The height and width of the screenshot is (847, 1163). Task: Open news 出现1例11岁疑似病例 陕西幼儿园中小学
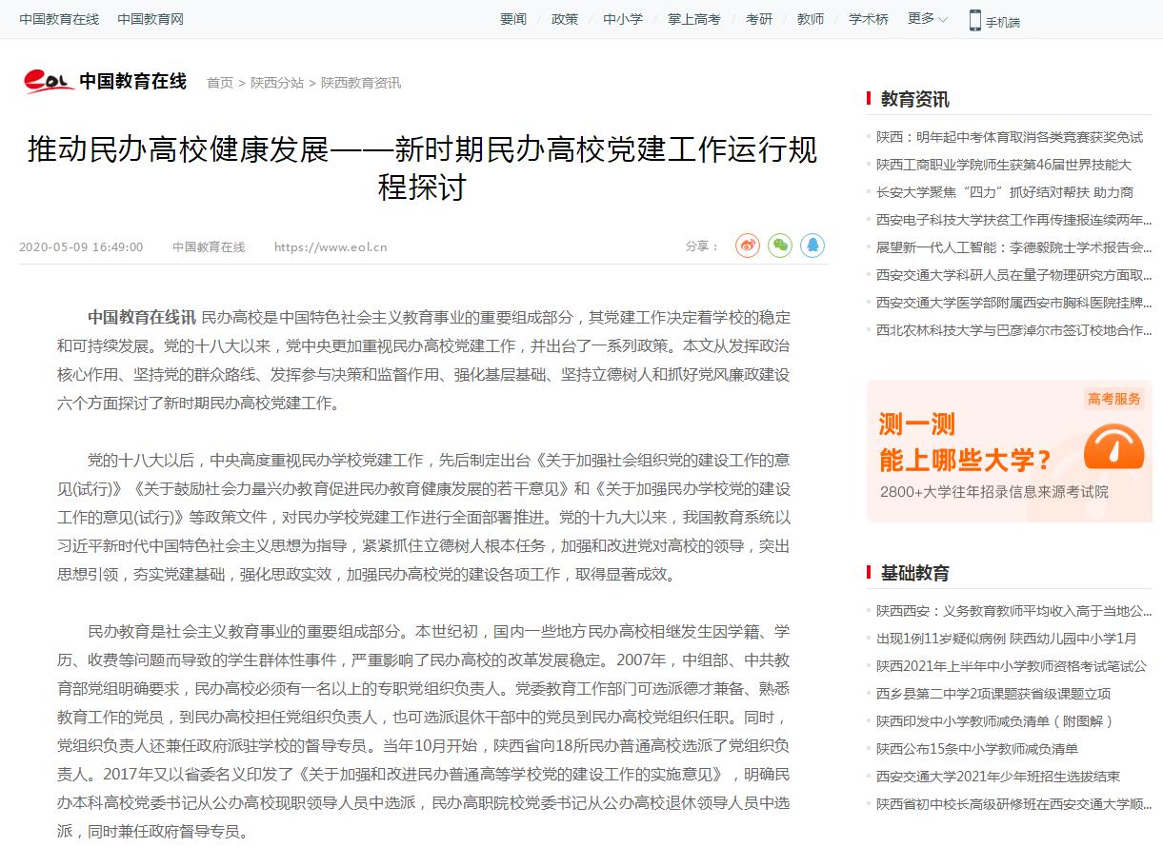pyautogui.click(x=1007, y=639)
